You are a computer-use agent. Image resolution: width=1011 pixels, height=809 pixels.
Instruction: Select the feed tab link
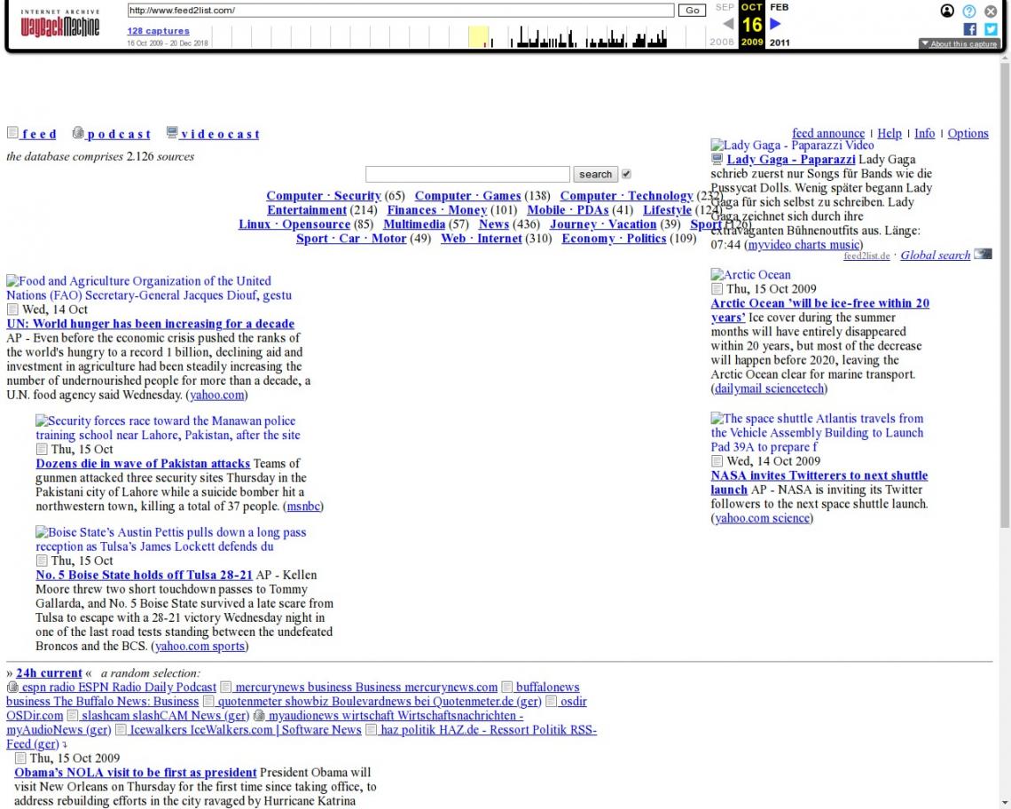(39, 134)
